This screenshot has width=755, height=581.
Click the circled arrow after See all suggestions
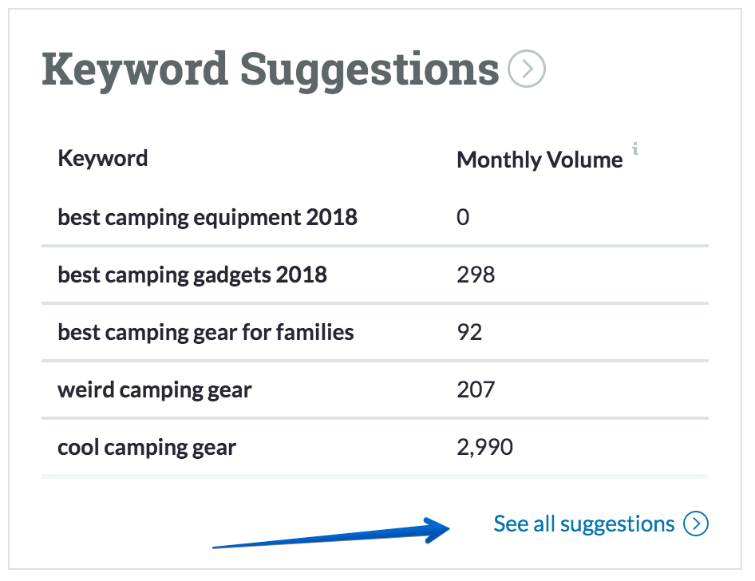696,524
